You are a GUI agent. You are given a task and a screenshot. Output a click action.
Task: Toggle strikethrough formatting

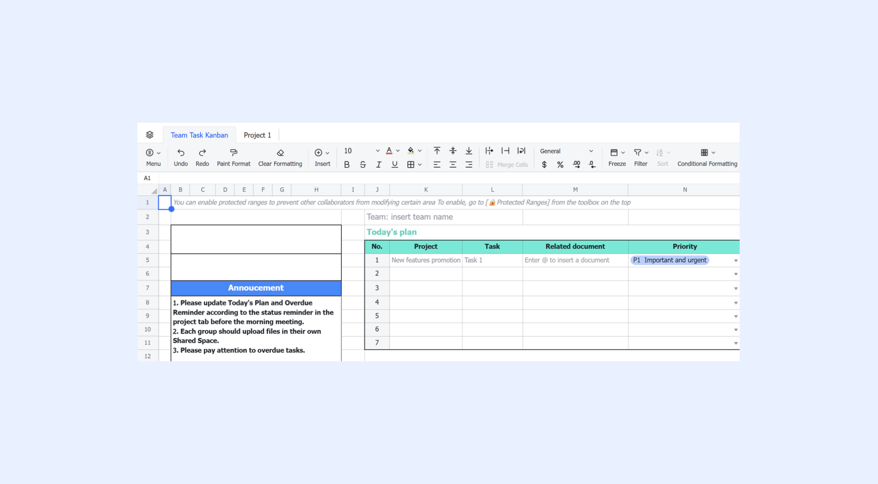[363, 164]
